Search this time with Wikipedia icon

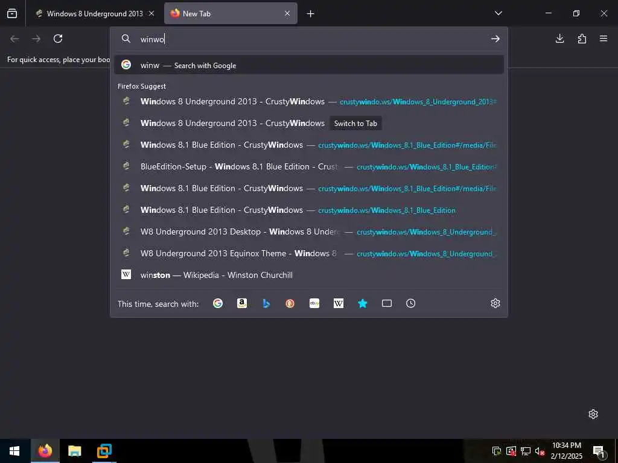pos(339,303)
